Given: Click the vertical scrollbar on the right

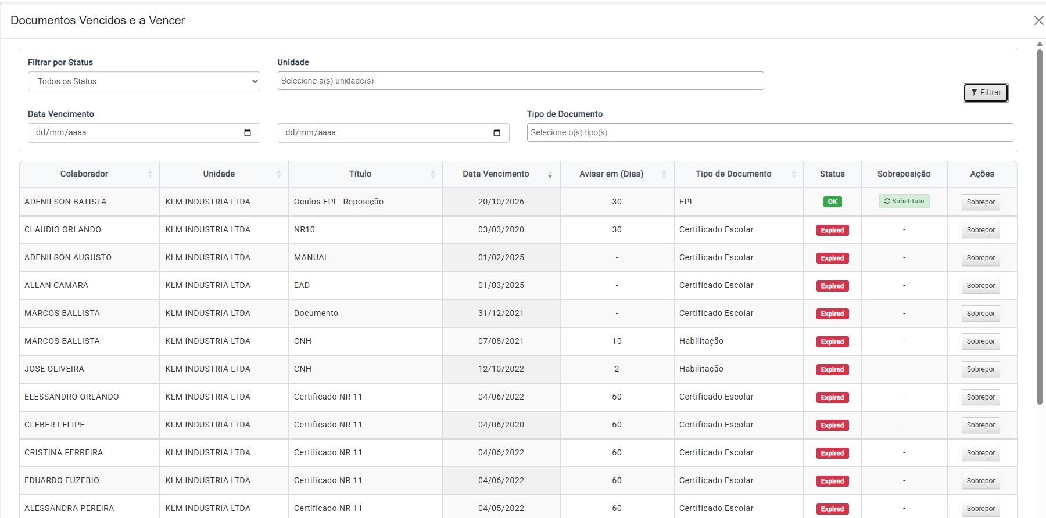Looking at the screenshot, I should (1040, 226).
